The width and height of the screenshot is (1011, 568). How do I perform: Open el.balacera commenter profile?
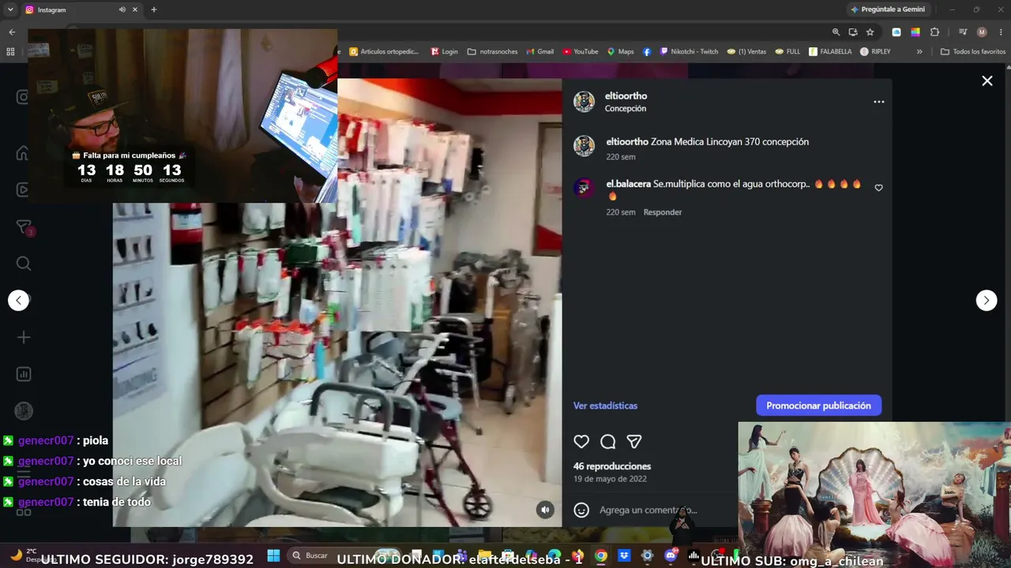pyautogui.click(x=628, y=184)
